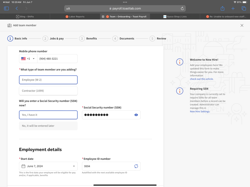Switch to the Sysco Shop Lists tab
The width and height of the screenshot is (250, 187).
175,17
